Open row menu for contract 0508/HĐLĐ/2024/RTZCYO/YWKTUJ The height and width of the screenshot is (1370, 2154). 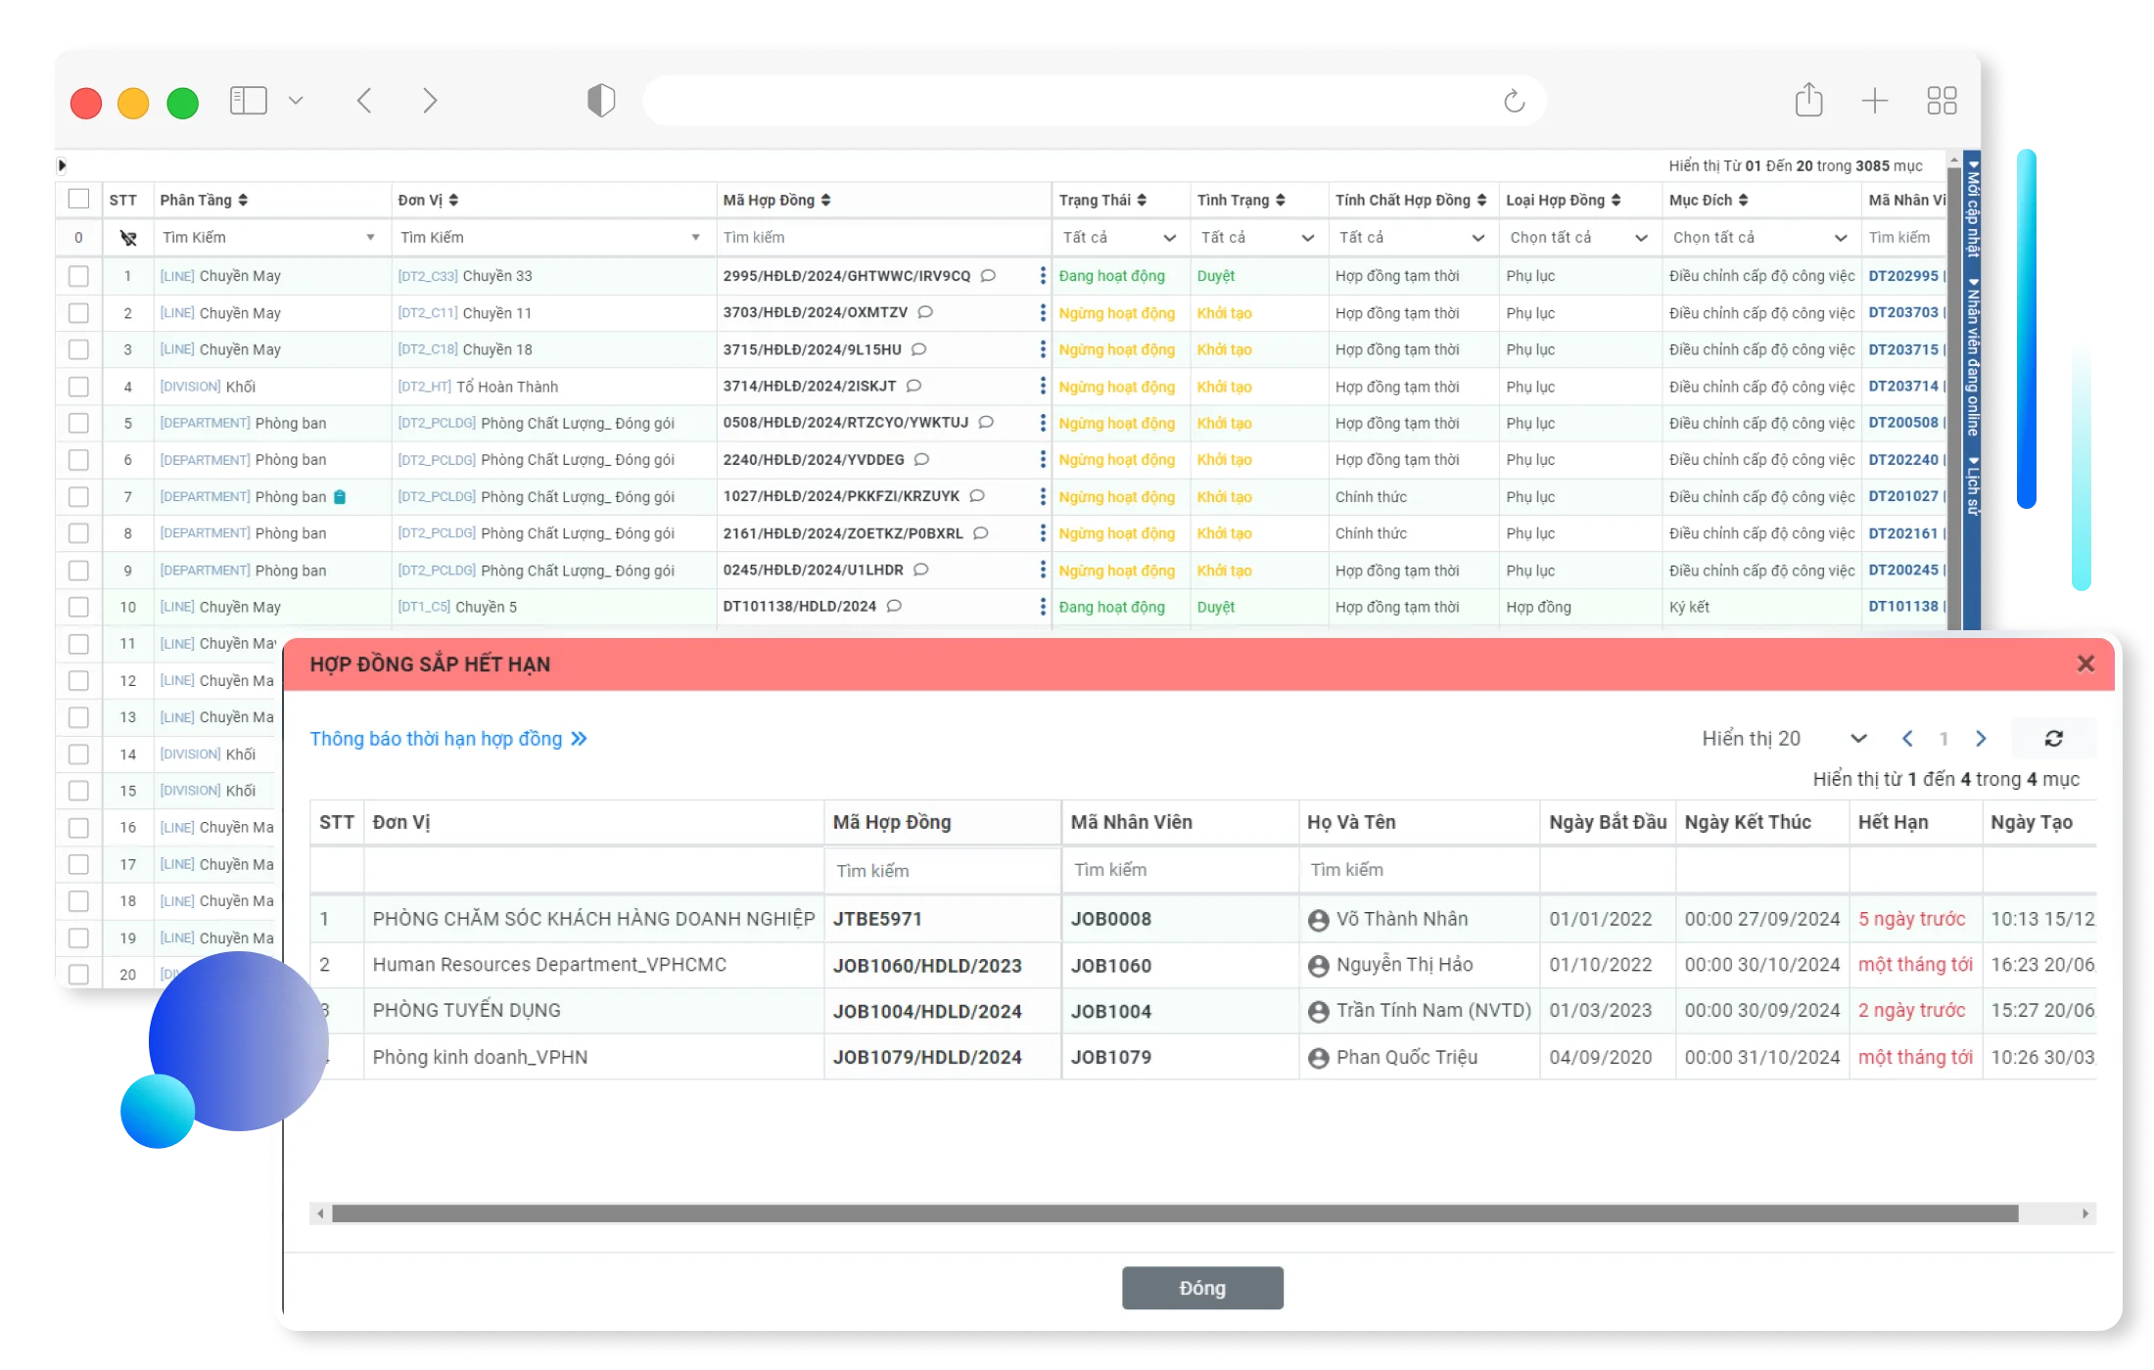[1043, 423]
